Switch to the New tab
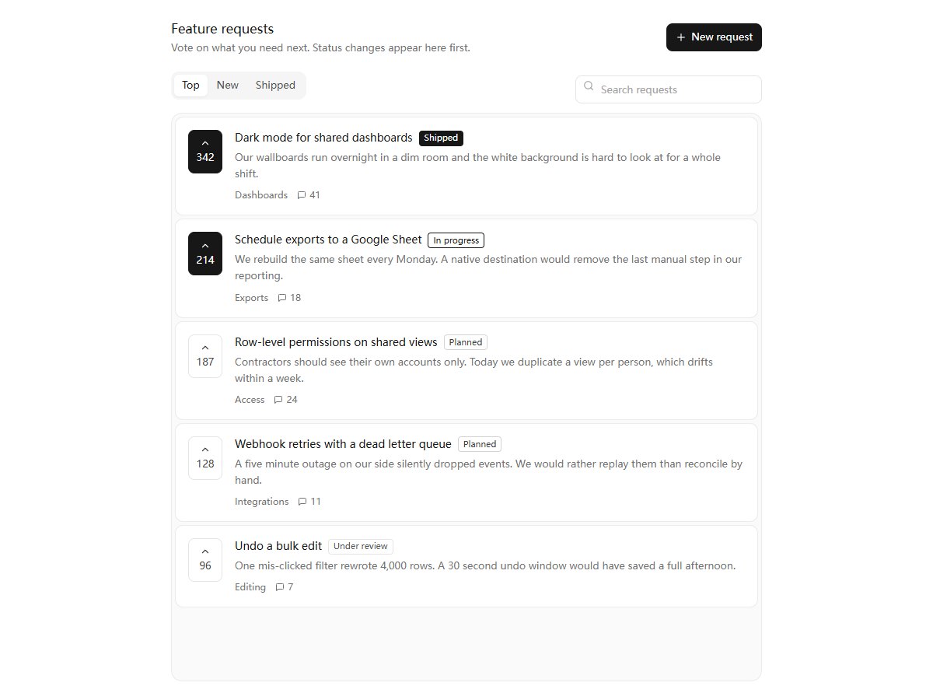933x700 pixels. [x=228, y=86]
